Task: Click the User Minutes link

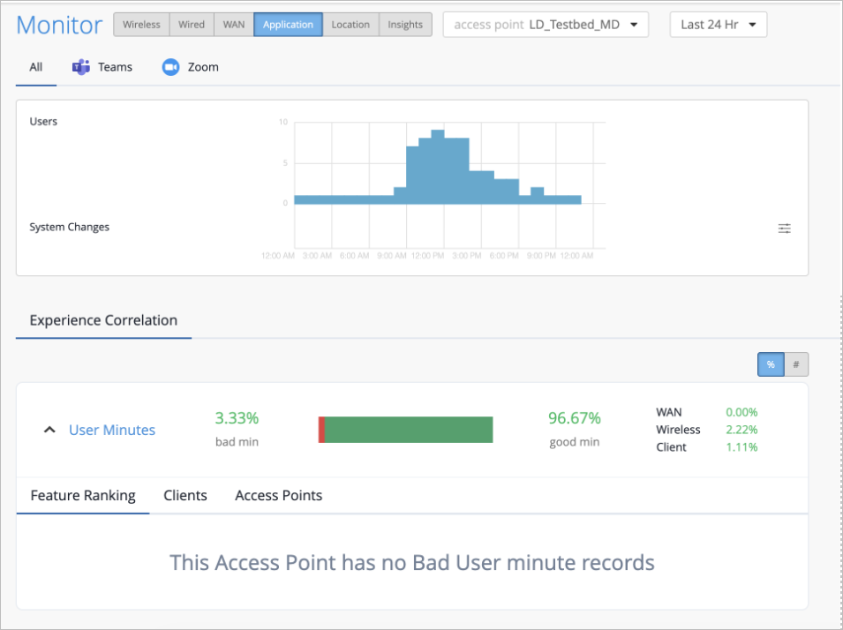Action: click(112, 430)
